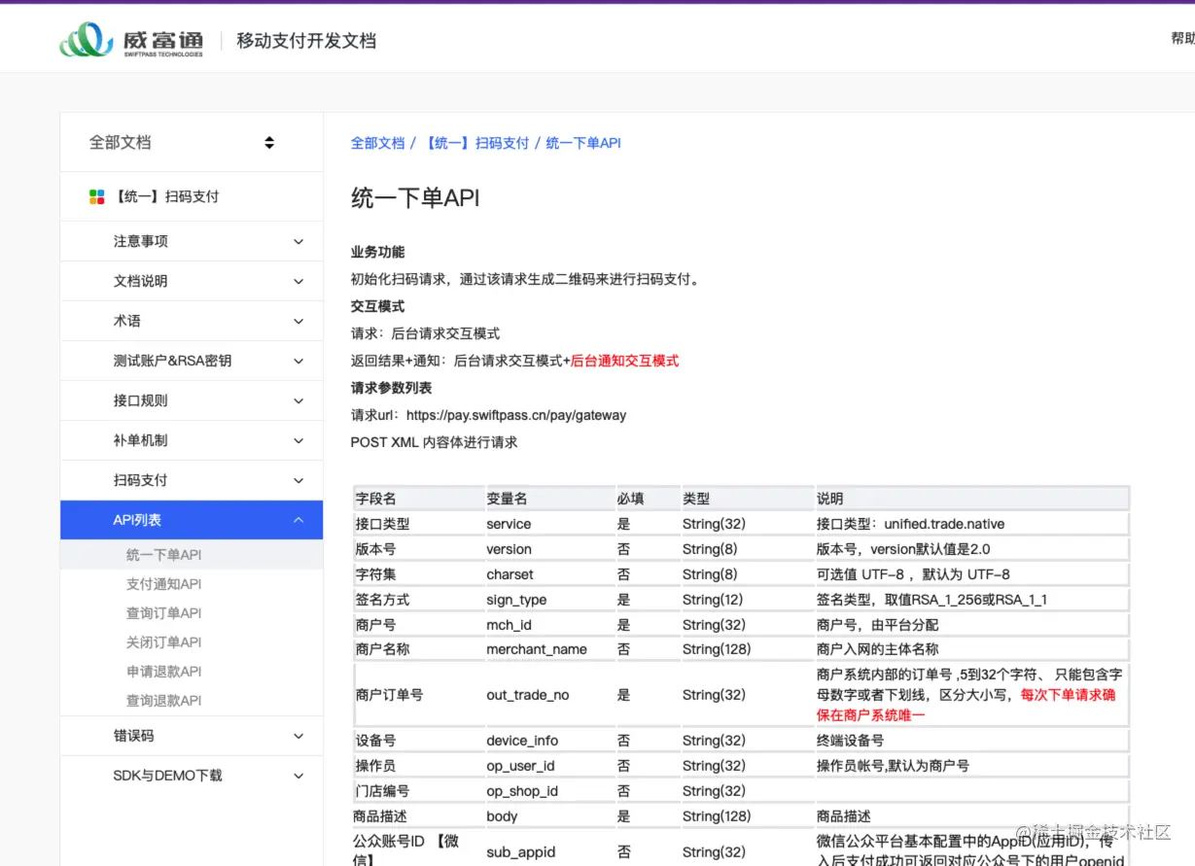Image resolution: width=1195 pixels, height=866 pixels.
Task: Click the 统一下单API page heading
Action: [x=415, y=198]
